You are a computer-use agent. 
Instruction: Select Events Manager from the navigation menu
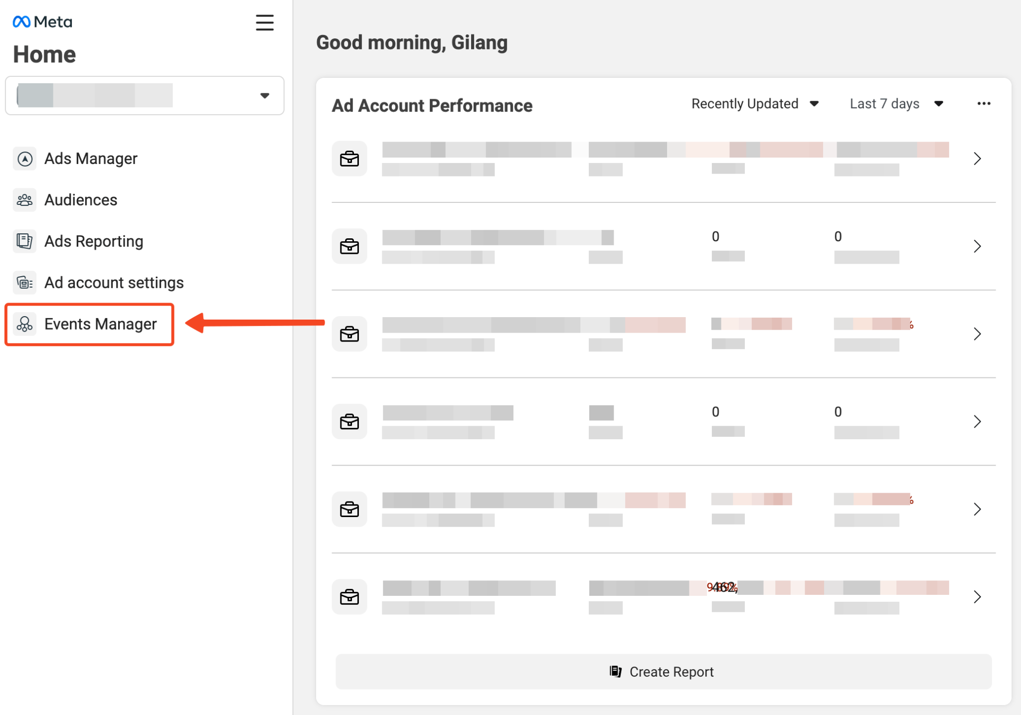coord(101,324)
